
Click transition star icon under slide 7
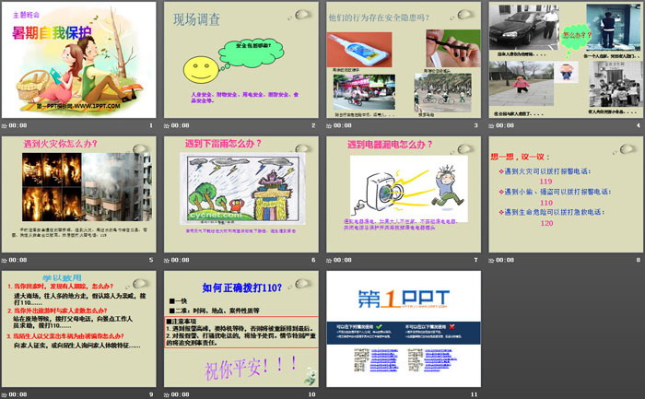pyautogui.click(x=329, y=261)
